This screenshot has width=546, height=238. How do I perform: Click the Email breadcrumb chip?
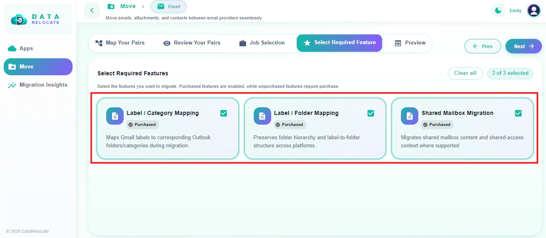tap(169, 6)
